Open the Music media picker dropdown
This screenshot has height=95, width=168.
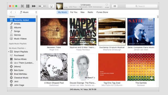28,12
